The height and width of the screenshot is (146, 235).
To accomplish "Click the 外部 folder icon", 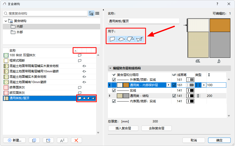I will (13, 32).
